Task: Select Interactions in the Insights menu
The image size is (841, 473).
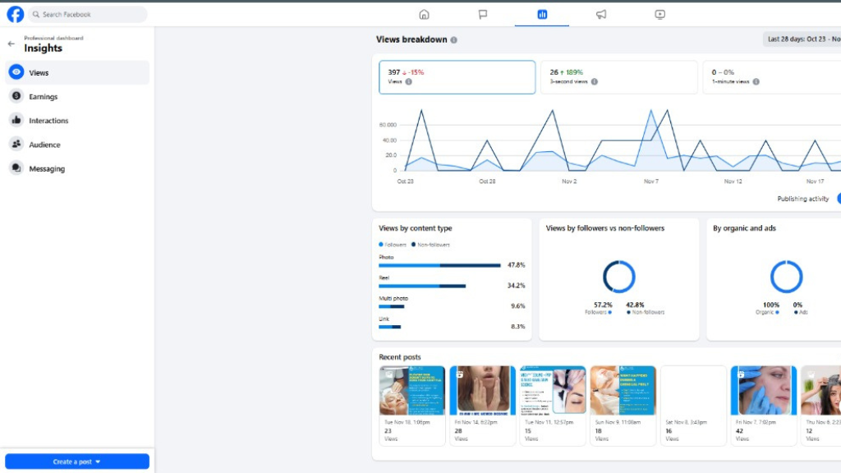Action: 48,121
